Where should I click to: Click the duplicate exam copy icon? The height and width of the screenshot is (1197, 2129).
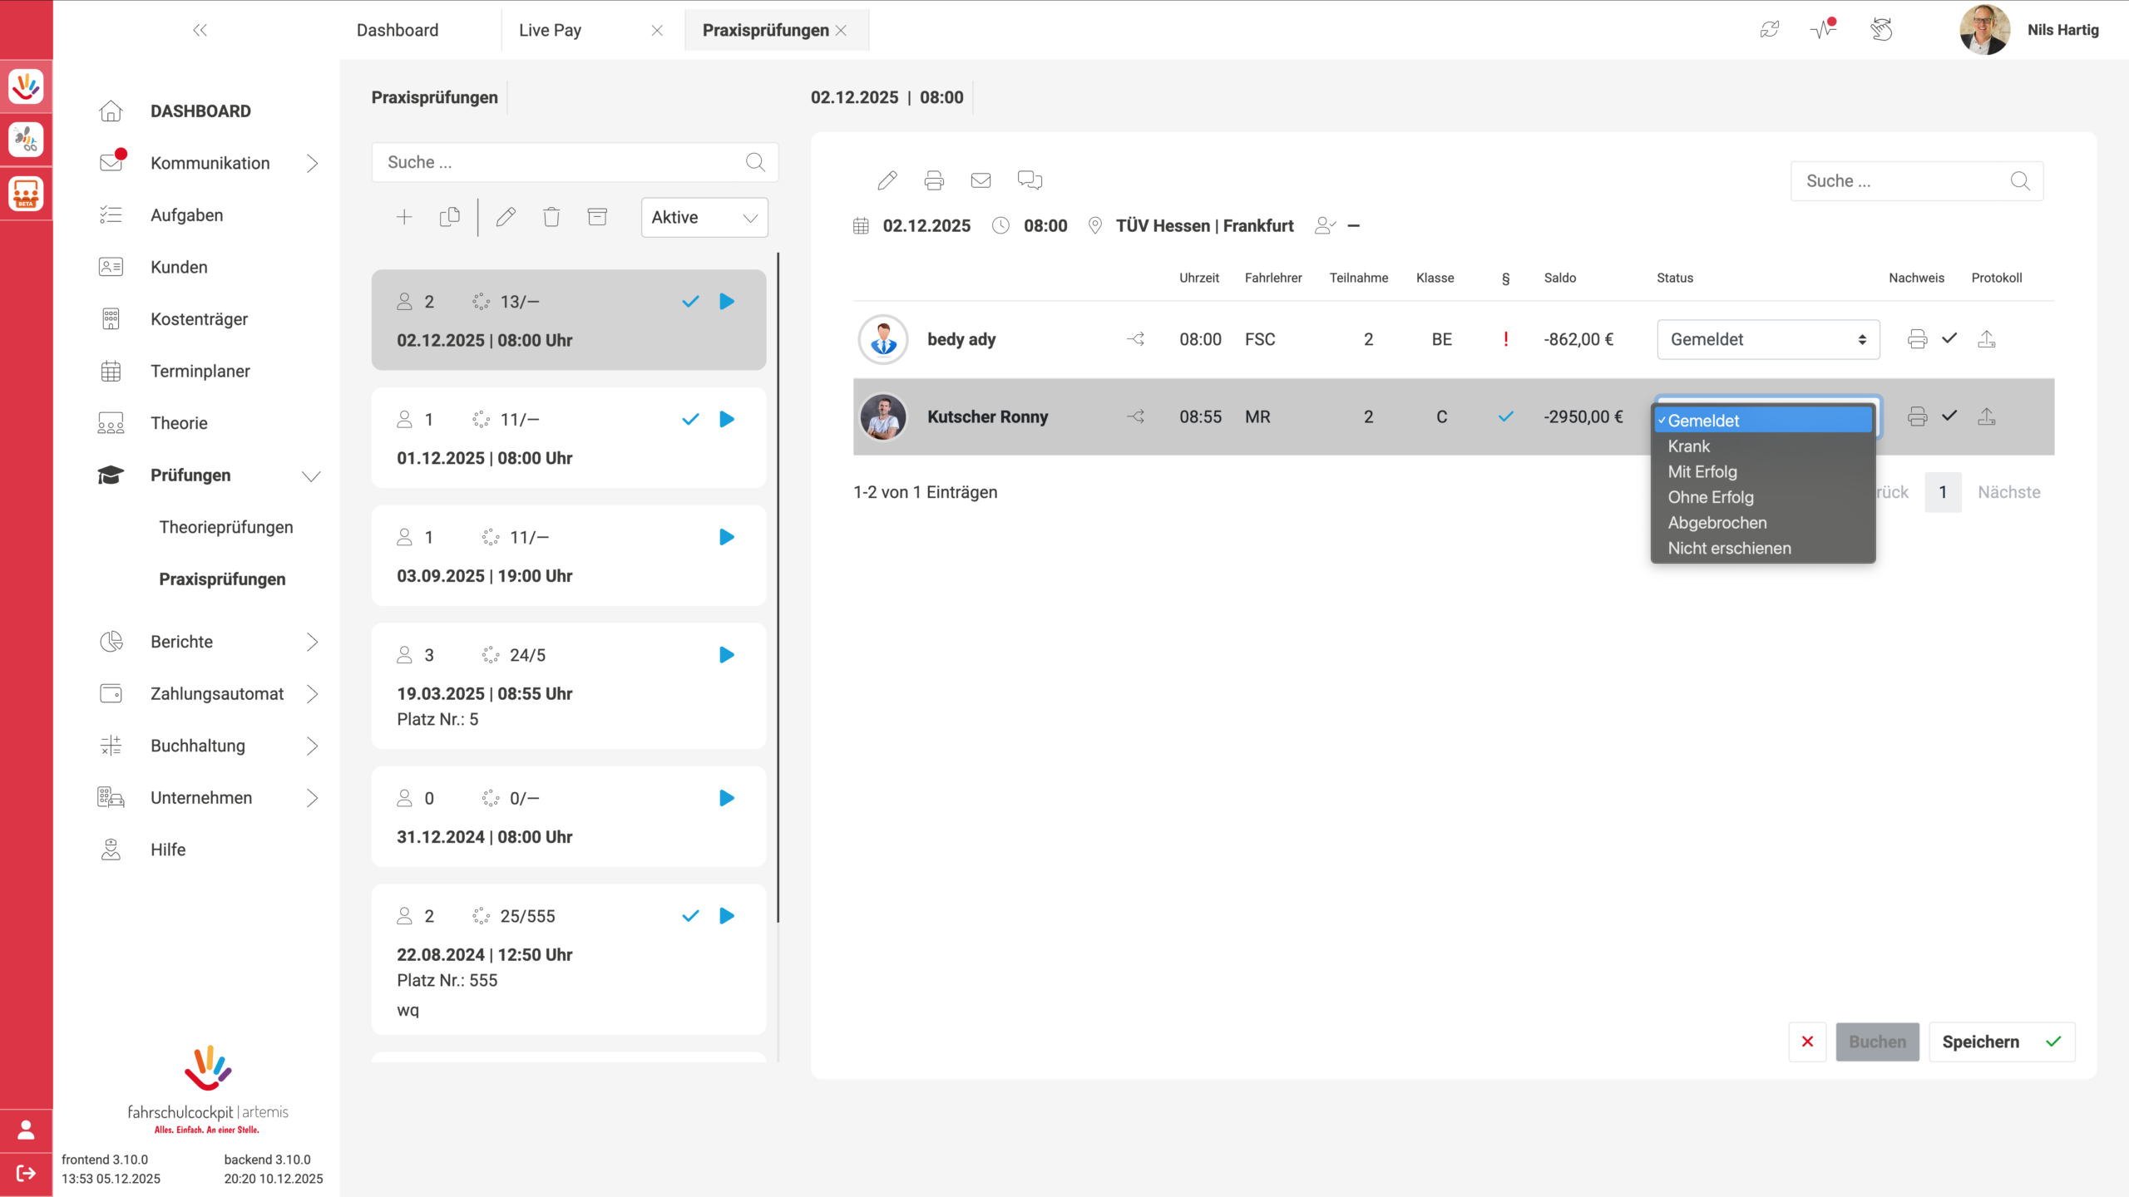click(x=450, y=217)
